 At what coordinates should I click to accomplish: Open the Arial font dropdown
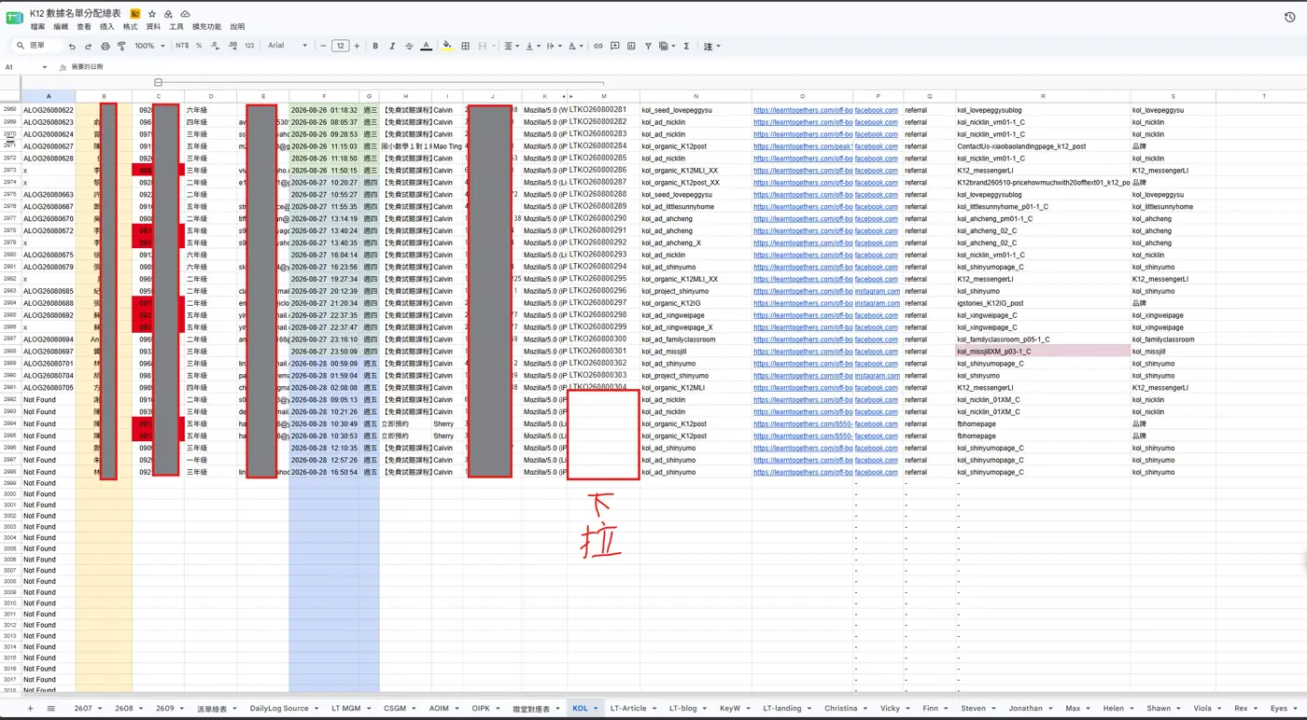coord(288,46)
